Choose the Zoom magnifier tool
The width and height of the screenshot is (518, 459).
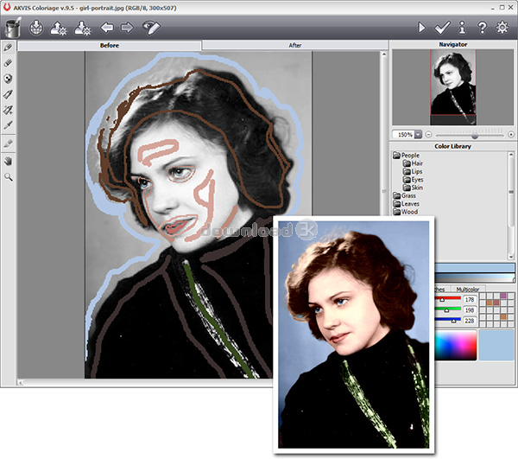point(9,176)
